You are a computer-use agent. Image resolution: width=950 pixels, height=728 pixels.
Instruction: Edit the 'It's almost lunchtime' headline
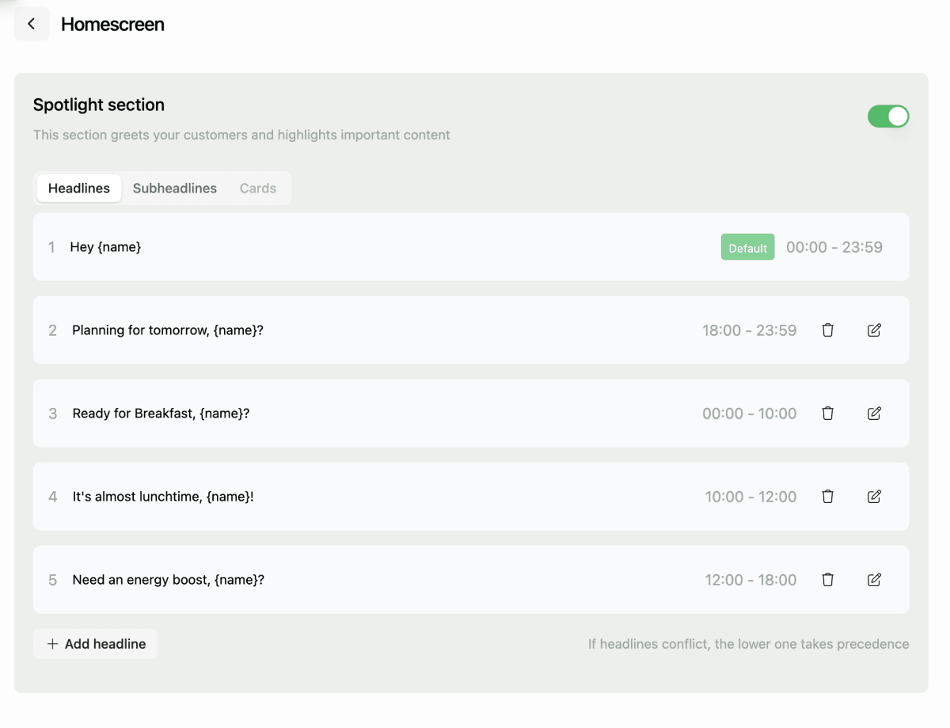point(874,497)
